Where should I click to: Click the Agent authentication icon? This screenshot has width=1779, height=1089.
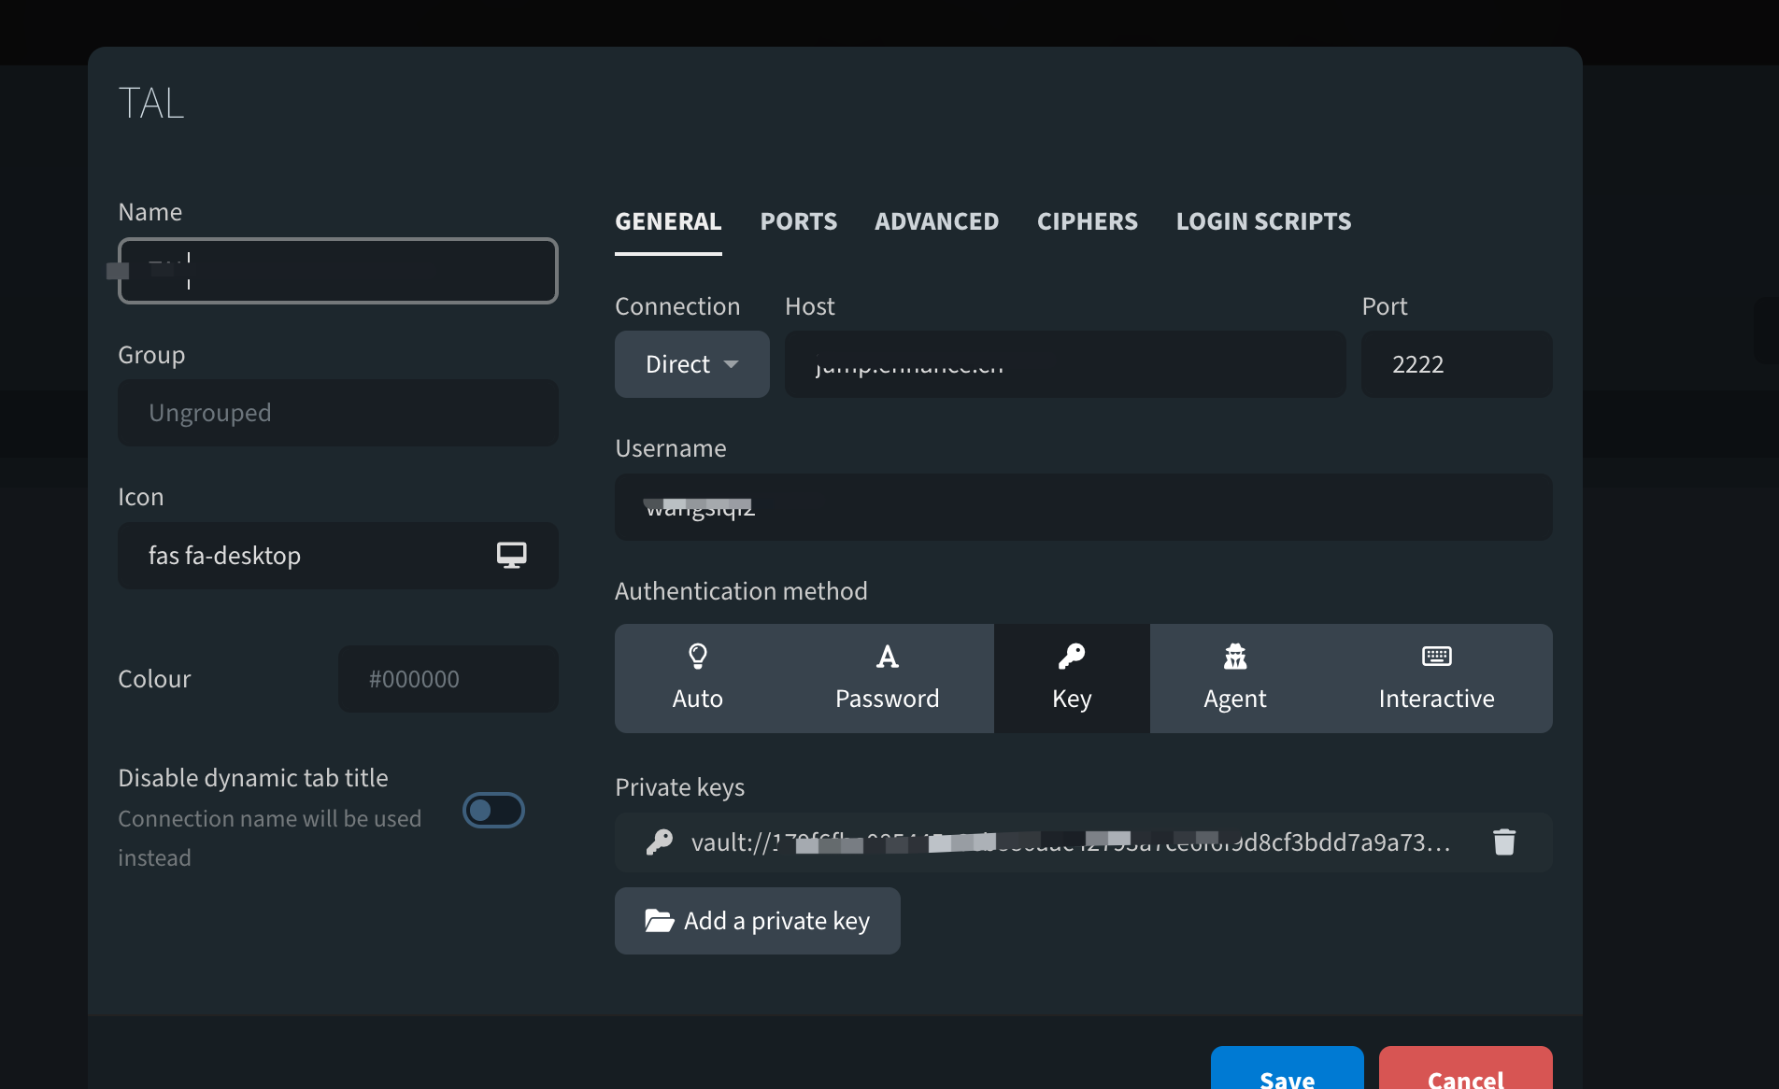[x=1234, y=655]
